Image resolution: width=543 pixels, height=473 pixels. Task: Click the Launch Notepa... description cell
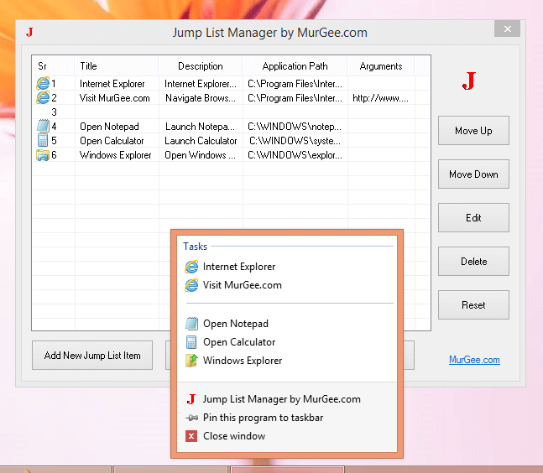click(x=200, y=127)
